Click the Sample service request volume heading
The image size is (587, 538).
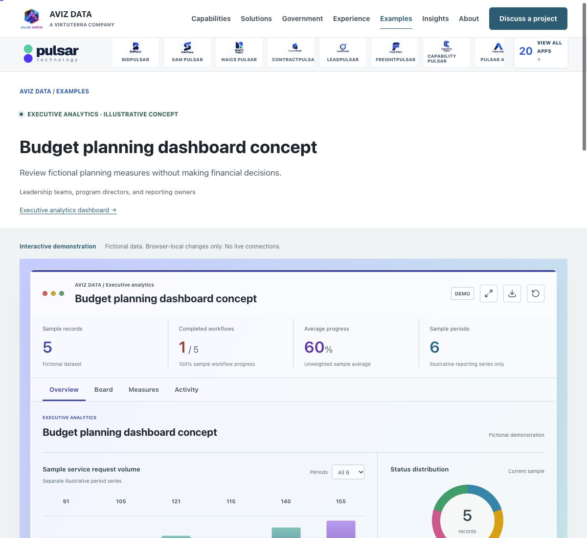coord(91,469)
